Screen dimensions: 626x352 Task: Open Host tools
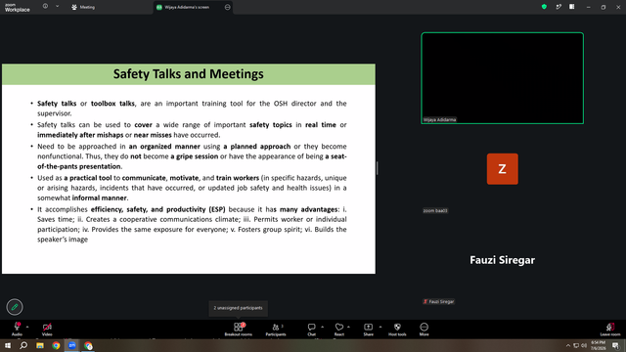coord(397,329)
